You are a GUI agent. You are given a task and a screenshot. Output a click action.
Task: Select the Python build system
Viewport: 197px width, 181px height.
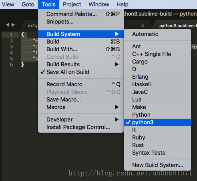pyautogui.click(x=157, y=115)
